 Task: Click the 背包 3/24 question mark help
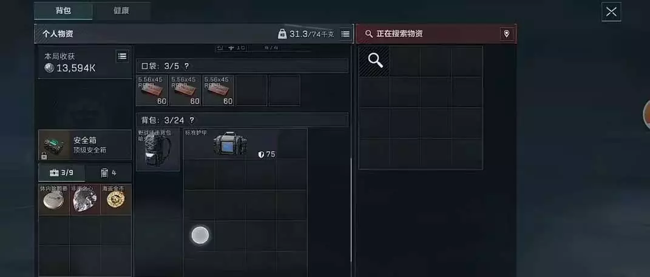192,120
